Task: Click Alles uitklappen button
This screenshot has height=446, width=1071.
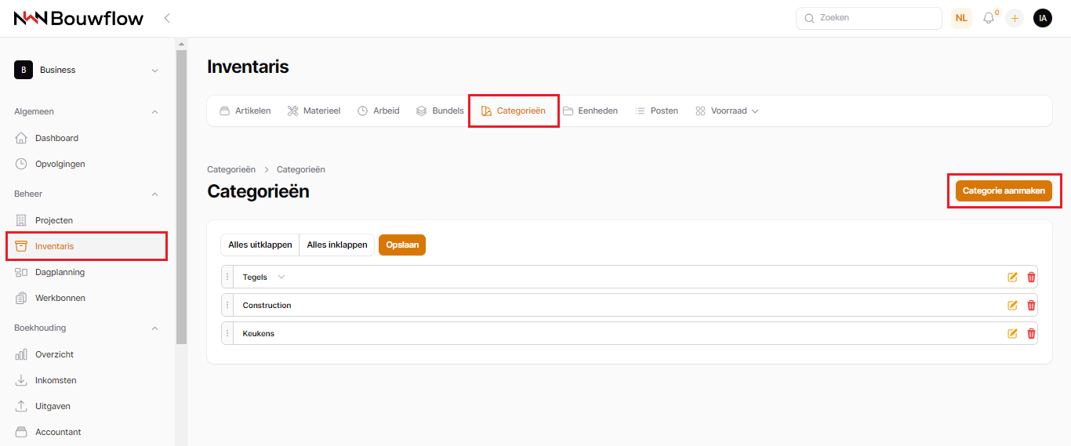Action: [260, 245]
